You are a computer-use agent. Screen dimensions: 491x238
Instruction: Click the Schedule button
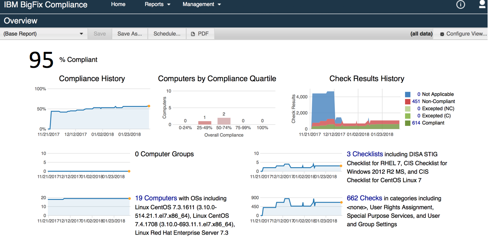pos(167,34)
